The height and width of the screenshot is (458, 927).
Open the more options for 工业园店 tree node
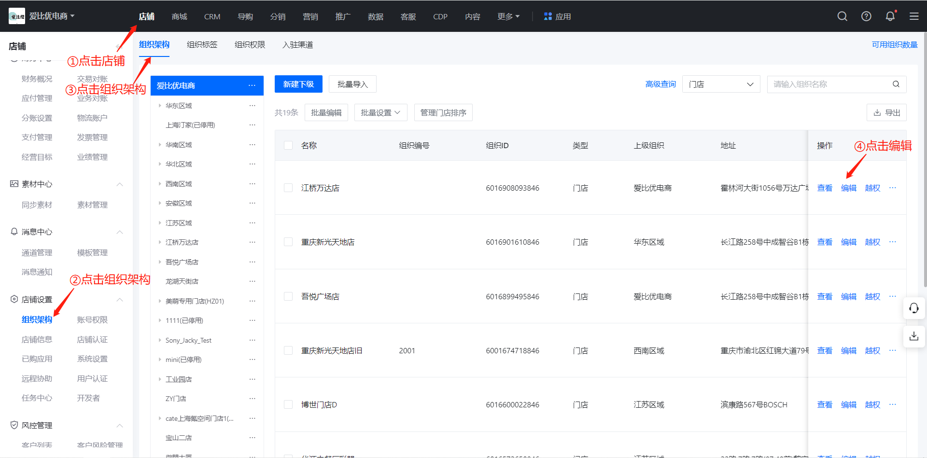(x=252, y=379)
